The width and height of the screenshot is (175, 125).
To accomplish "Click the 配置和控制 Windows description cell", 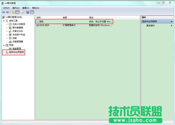I will pyautogui.click(x=100, y=25).
